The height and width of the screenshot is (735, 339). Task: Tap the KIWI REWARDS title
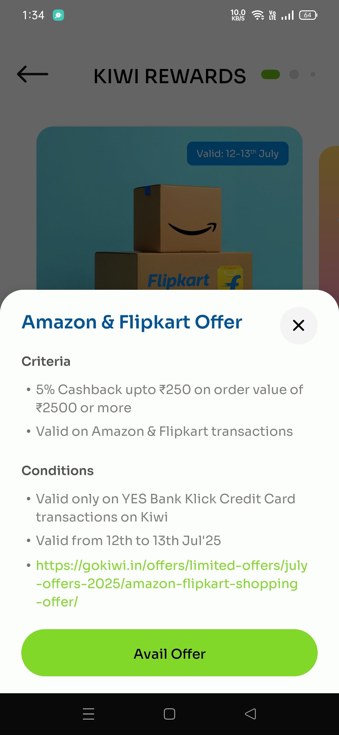(x=170, y=76)
